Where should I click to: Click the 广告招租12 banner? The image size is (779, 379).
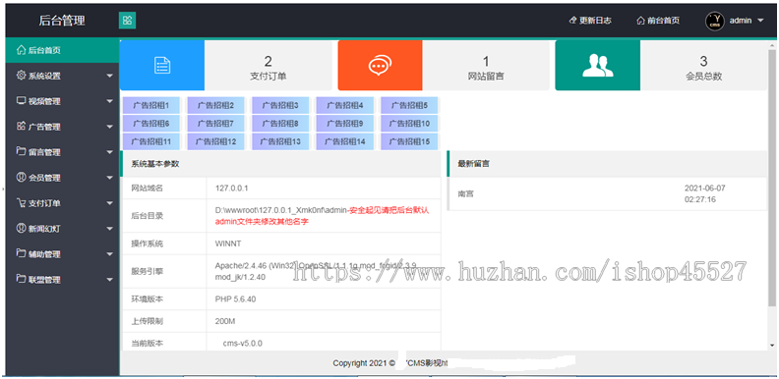tap(215, 141)
